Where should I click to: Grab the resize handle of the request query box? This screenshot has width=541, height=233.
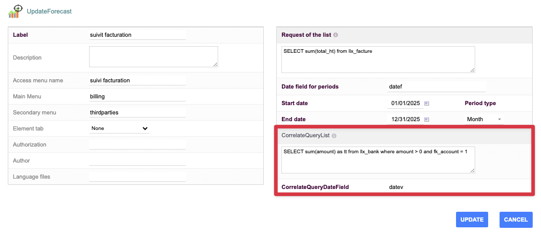472,70
